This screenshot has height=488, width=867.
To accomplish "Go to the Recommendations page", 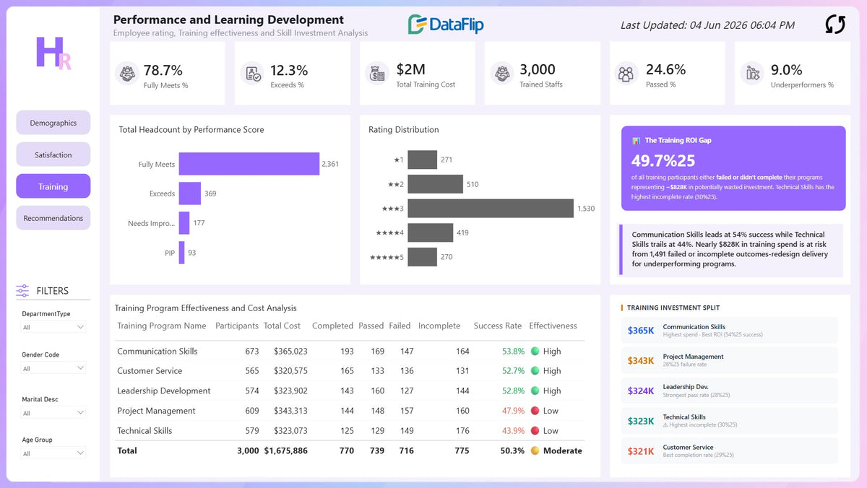I will coord(53,218).
